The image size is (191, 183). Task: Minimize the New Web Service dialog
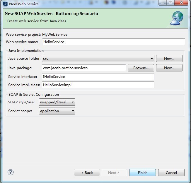163,3
